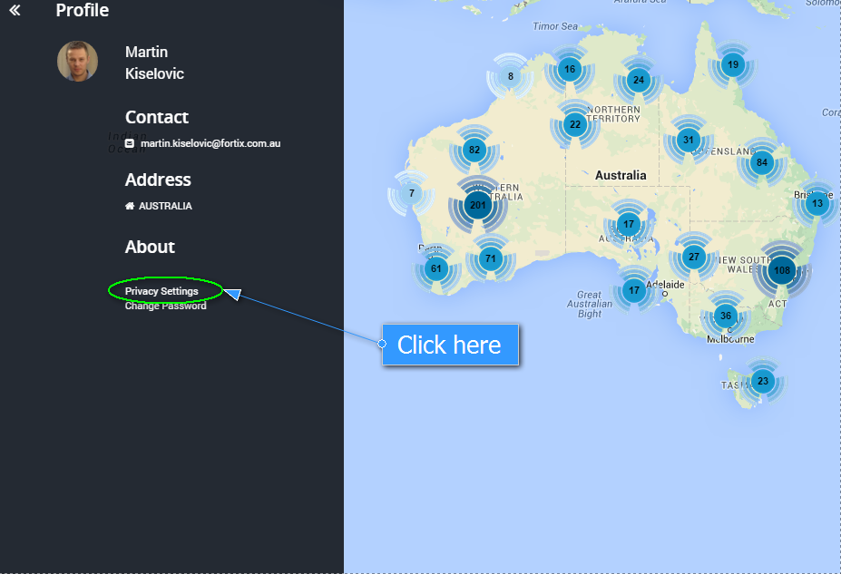The height and width of the screenshot is (574, 841).
Task: Select the cluster marker labeled 71
Action: tap(491, 259)
